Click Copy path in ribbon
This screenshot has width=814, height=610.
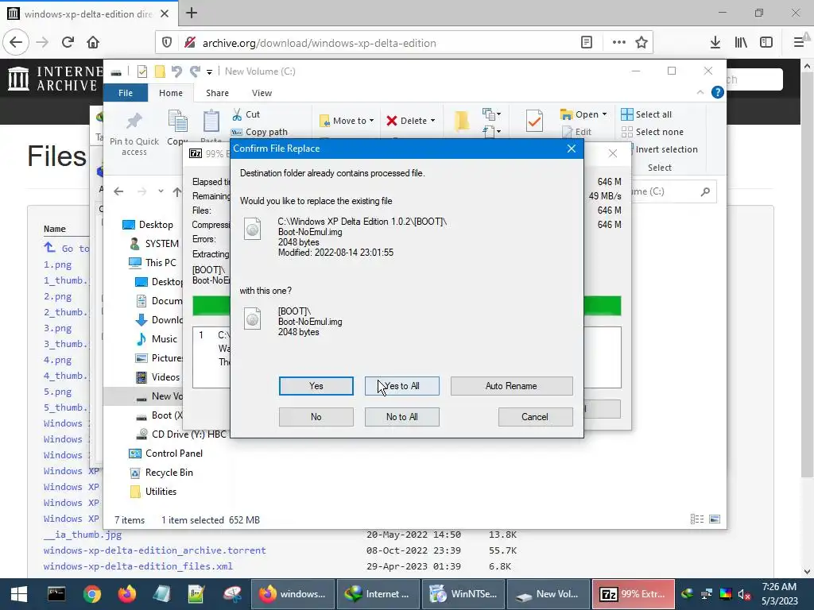[x=259, y=132]
